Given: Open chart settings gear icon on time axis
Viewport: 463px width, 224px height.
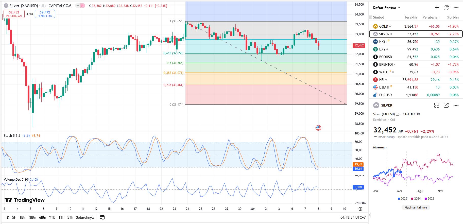Looking at the screenshot, I should (360, 209).
